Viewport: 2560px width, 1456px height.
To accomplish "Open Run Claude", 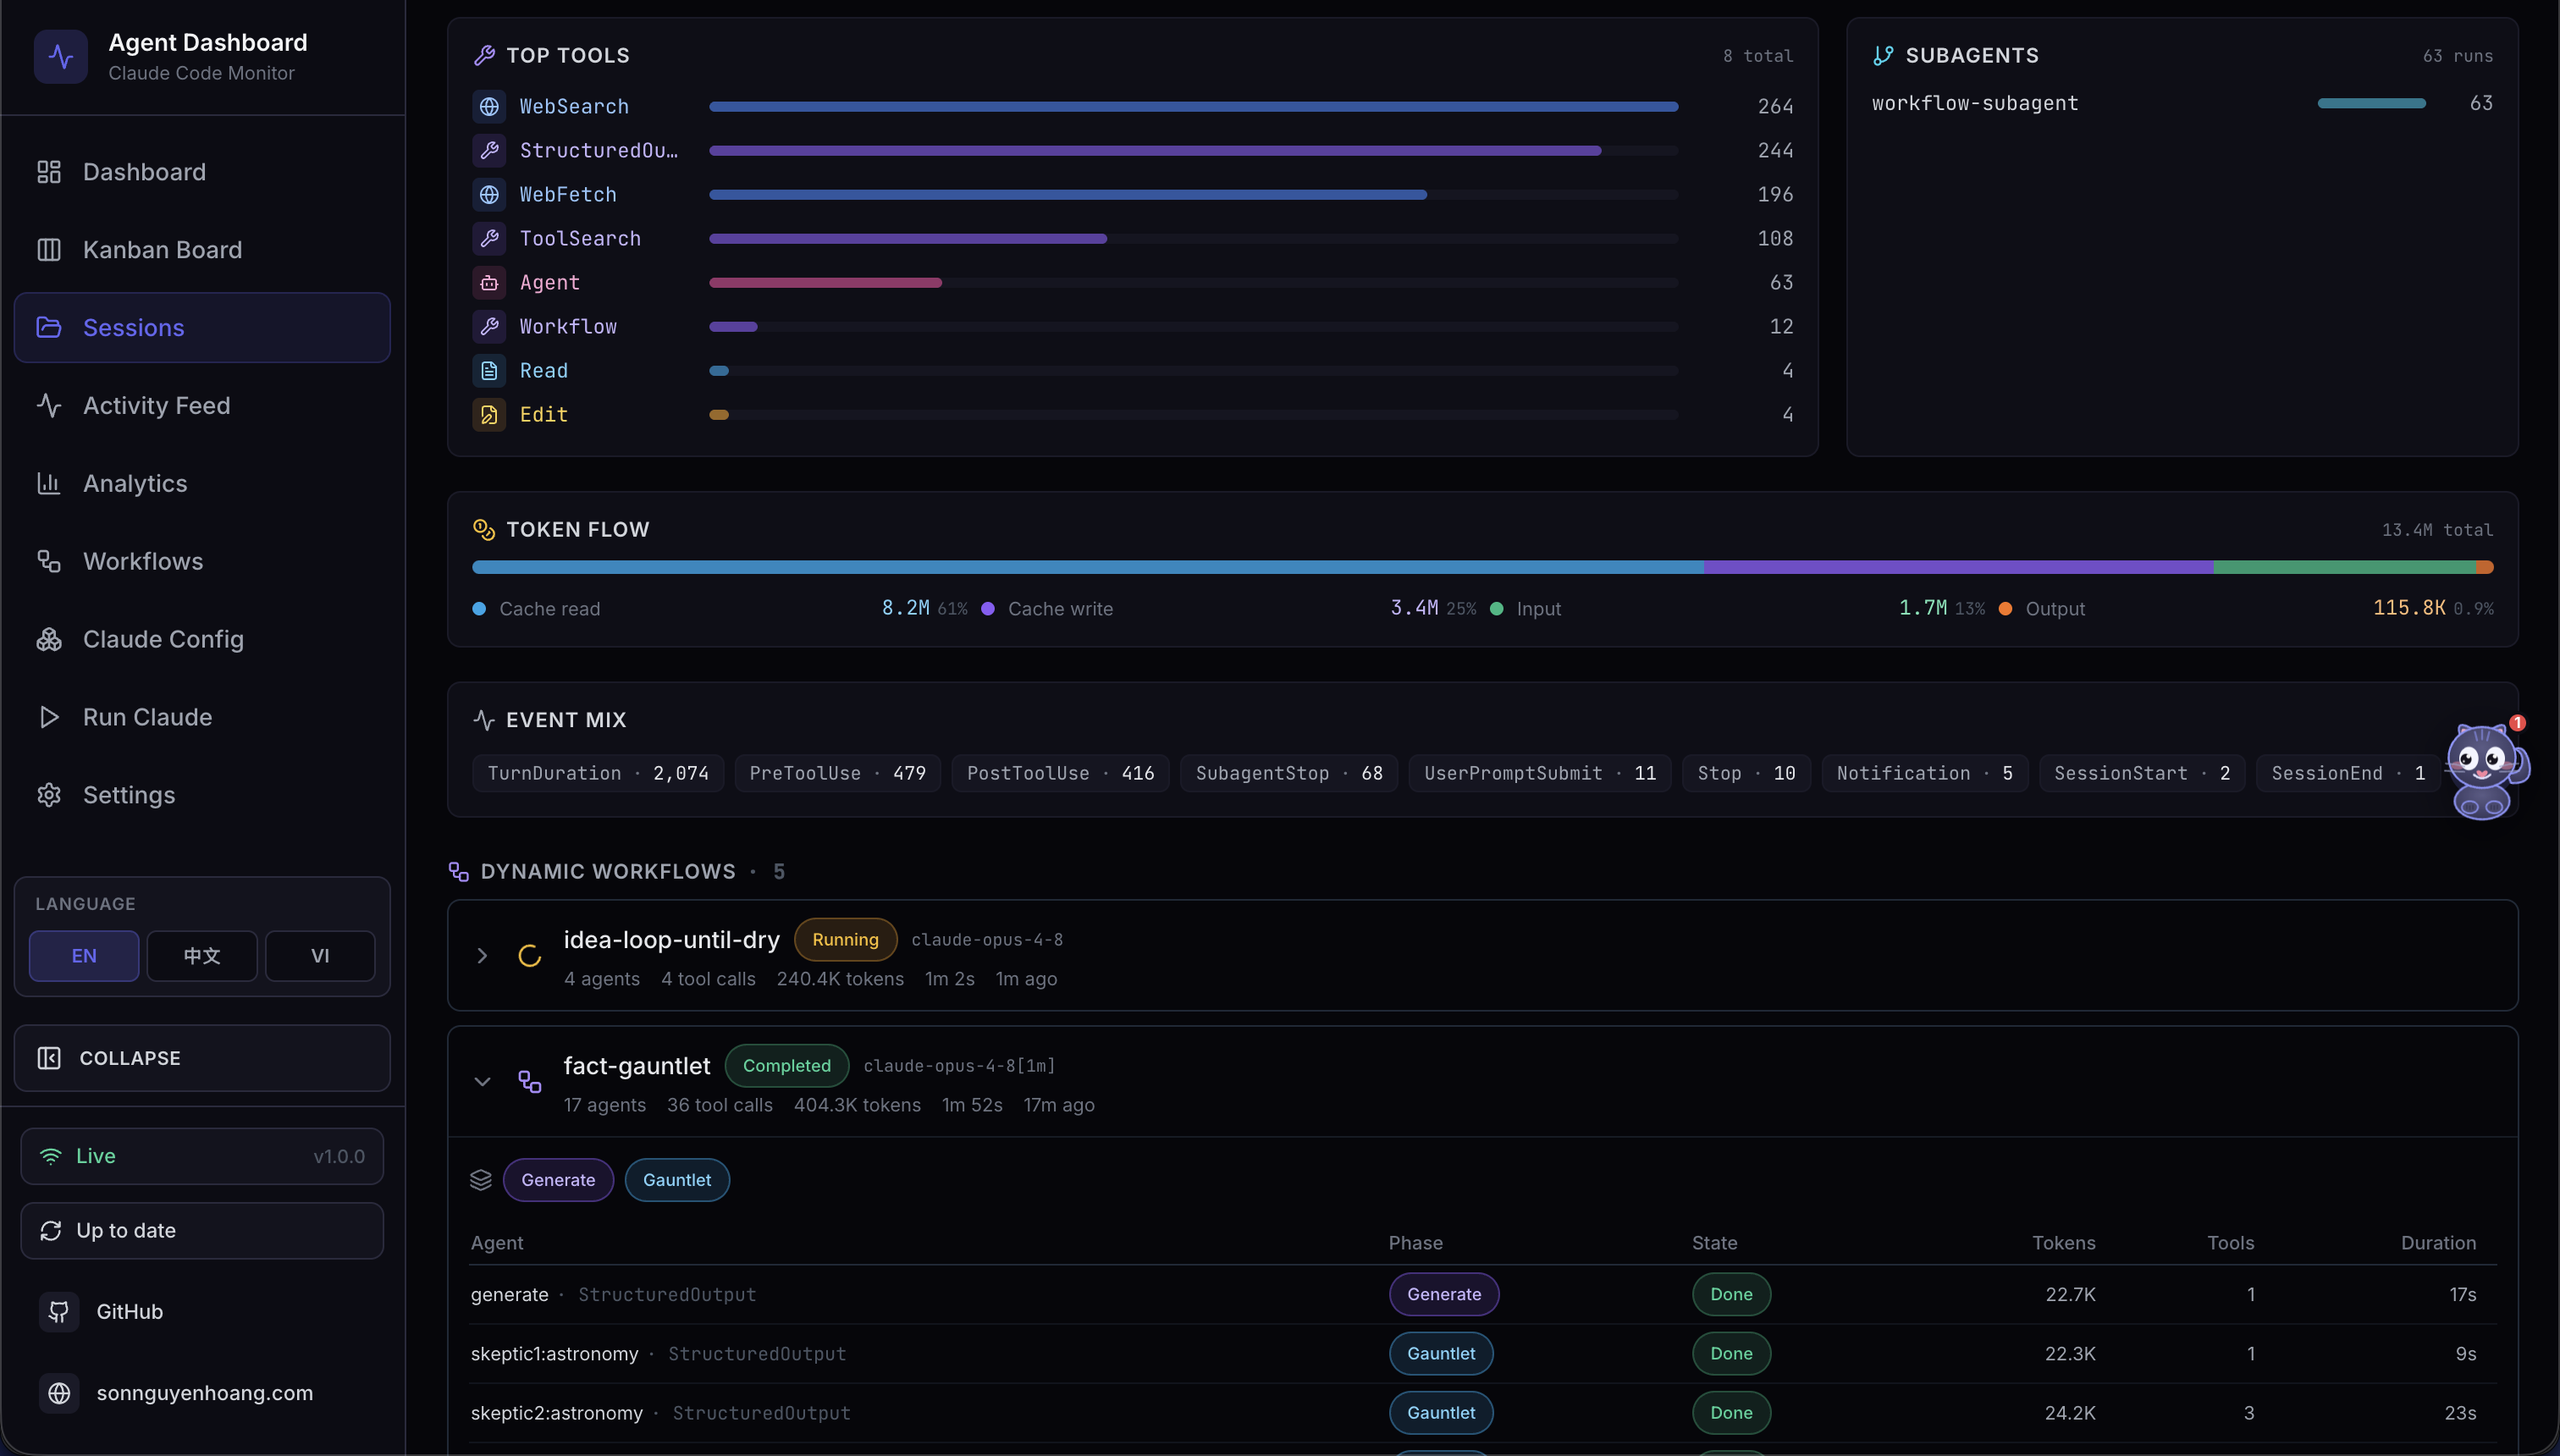I will point(202,718).
